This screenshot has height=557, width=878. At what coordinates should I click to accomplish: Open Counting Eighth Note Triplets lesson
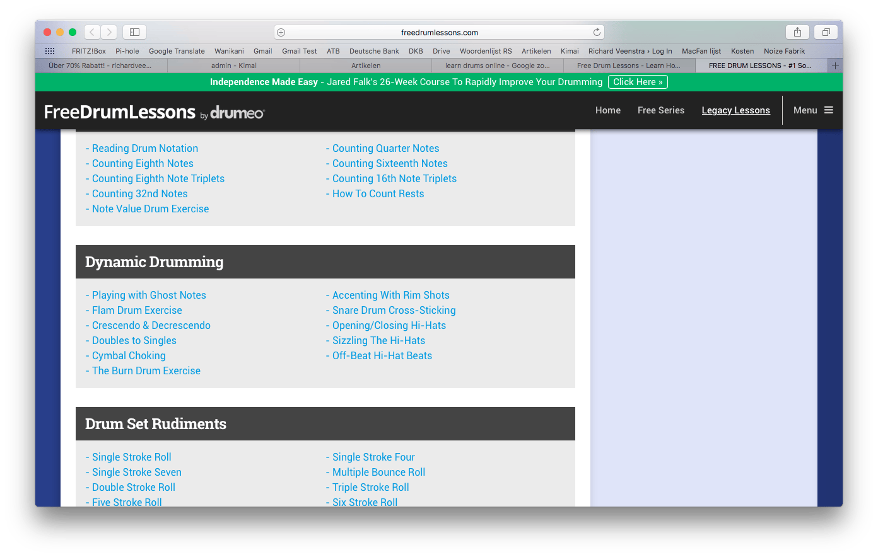158,178
